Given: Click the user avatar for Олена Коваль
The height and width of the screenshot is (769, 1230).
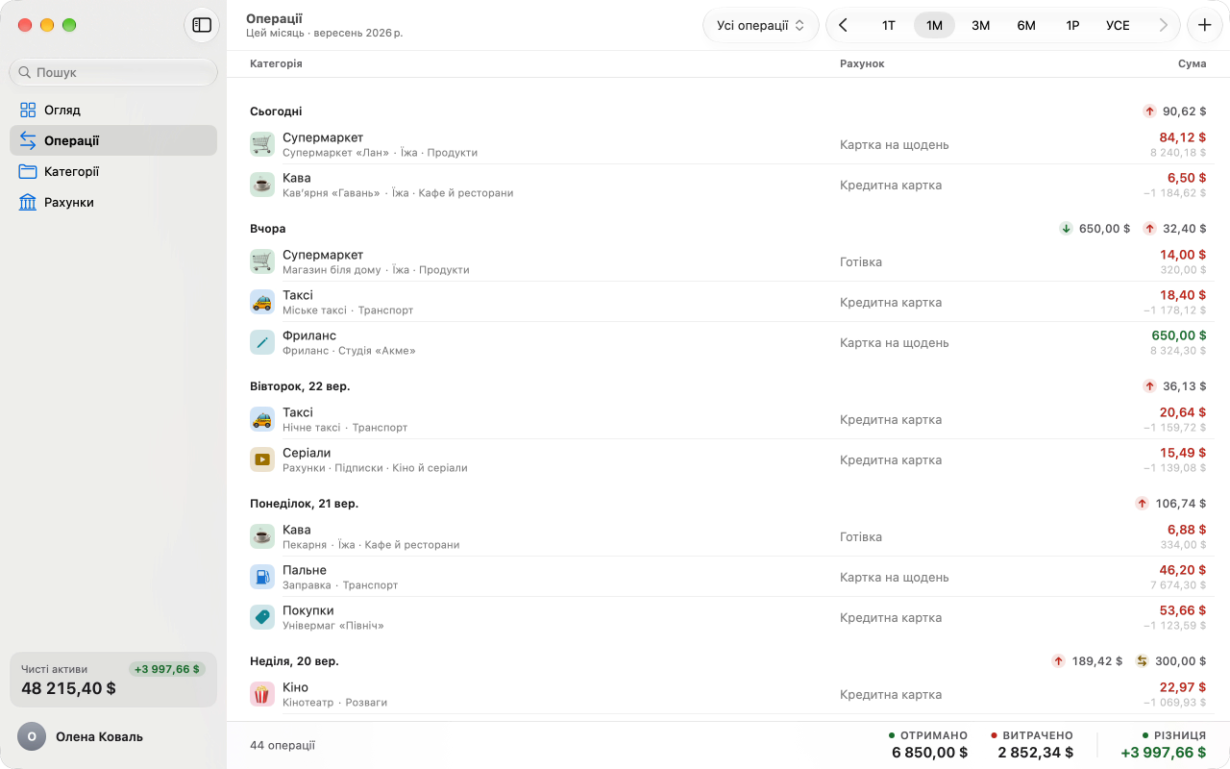Looking at the screenshot, I should click(x=31, y=736).
